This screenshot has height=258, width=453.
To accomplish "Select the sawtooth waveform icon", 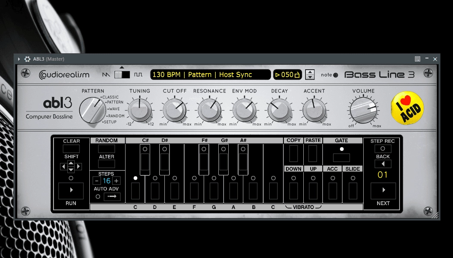I will (x=106, y=74).
